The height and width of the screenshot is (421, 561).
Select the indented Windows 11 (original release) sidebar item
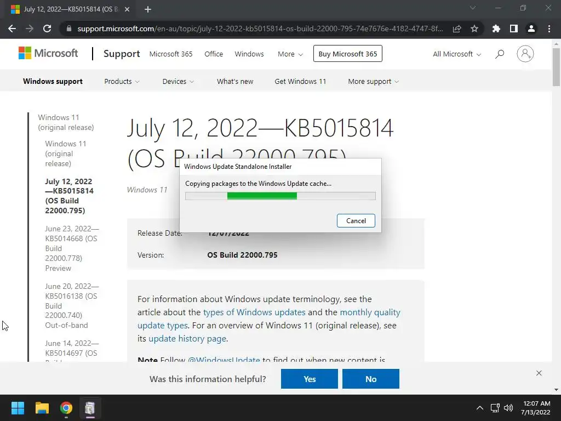[x=66, y=153]
